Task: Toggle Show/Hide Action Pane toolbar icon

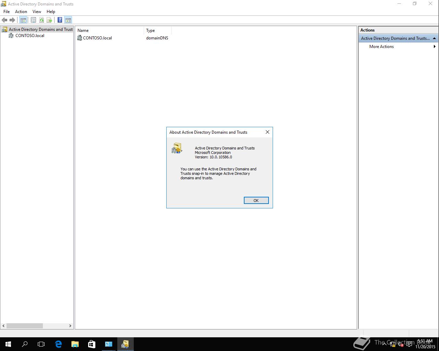Action: click(68, 20)
